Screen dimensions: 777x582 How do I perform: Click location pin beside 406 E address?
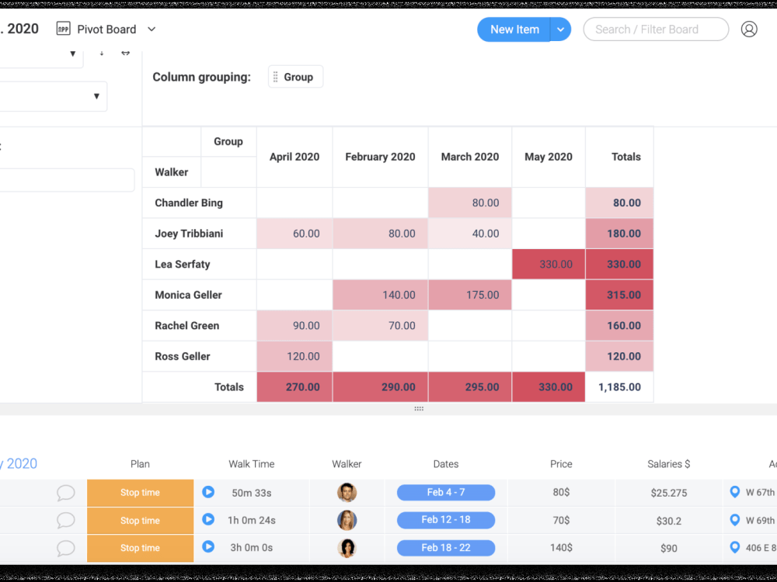coord(735,547)
